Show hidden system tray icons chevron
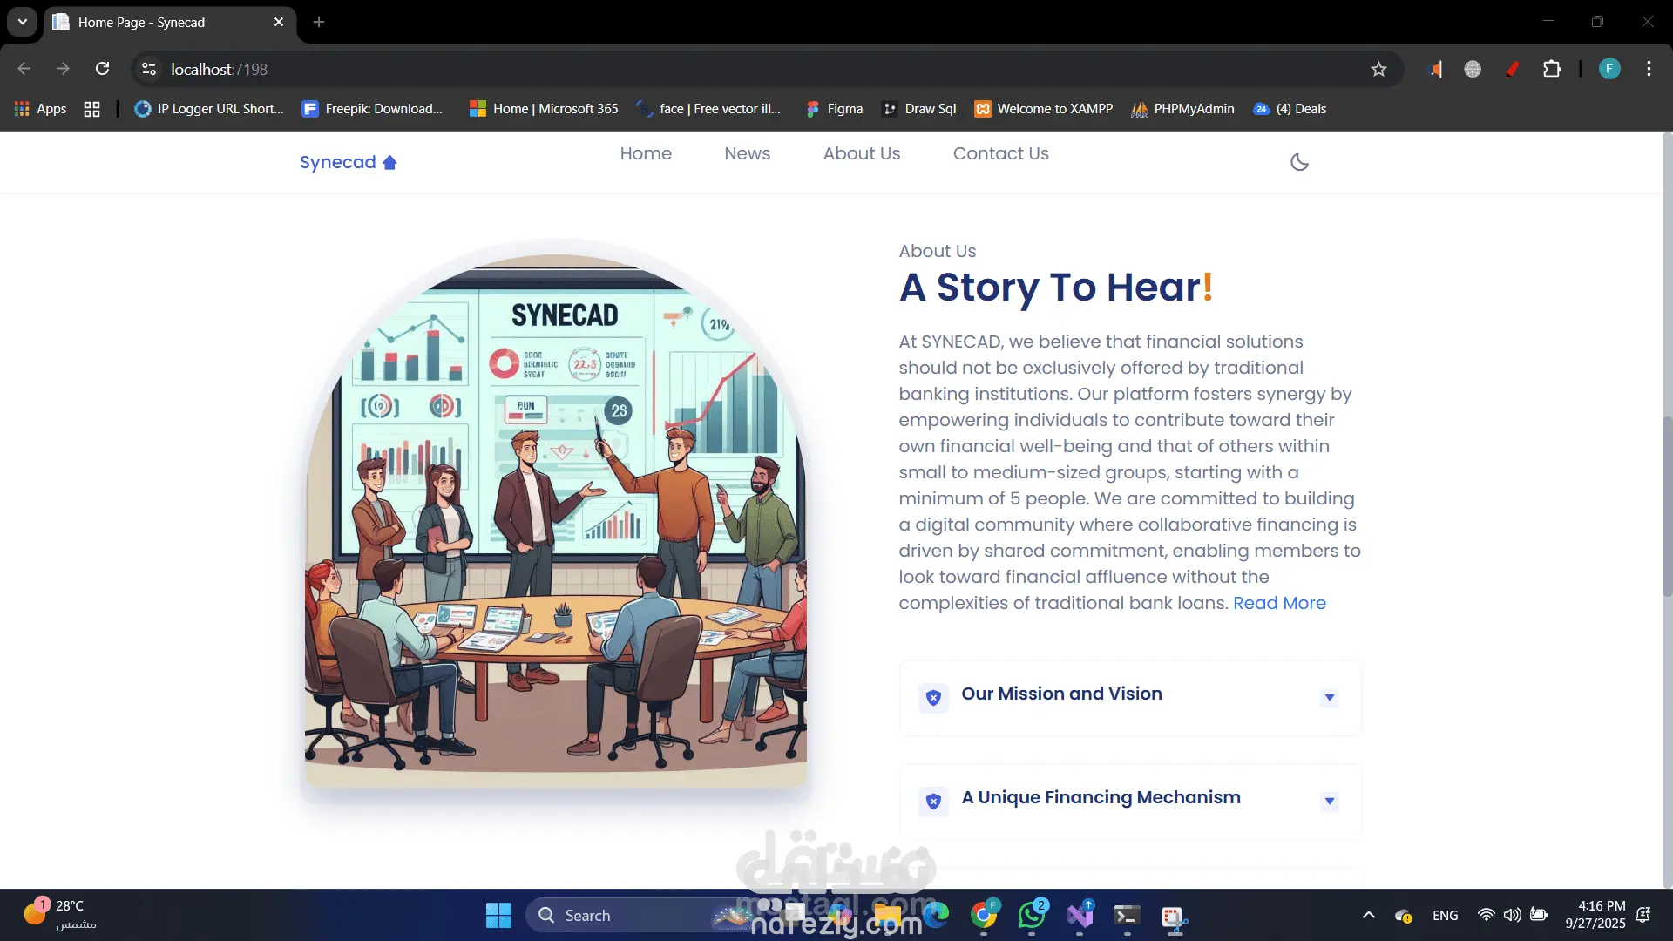The height and width of the screenshot is (941, 1673). pos(1368,915)
